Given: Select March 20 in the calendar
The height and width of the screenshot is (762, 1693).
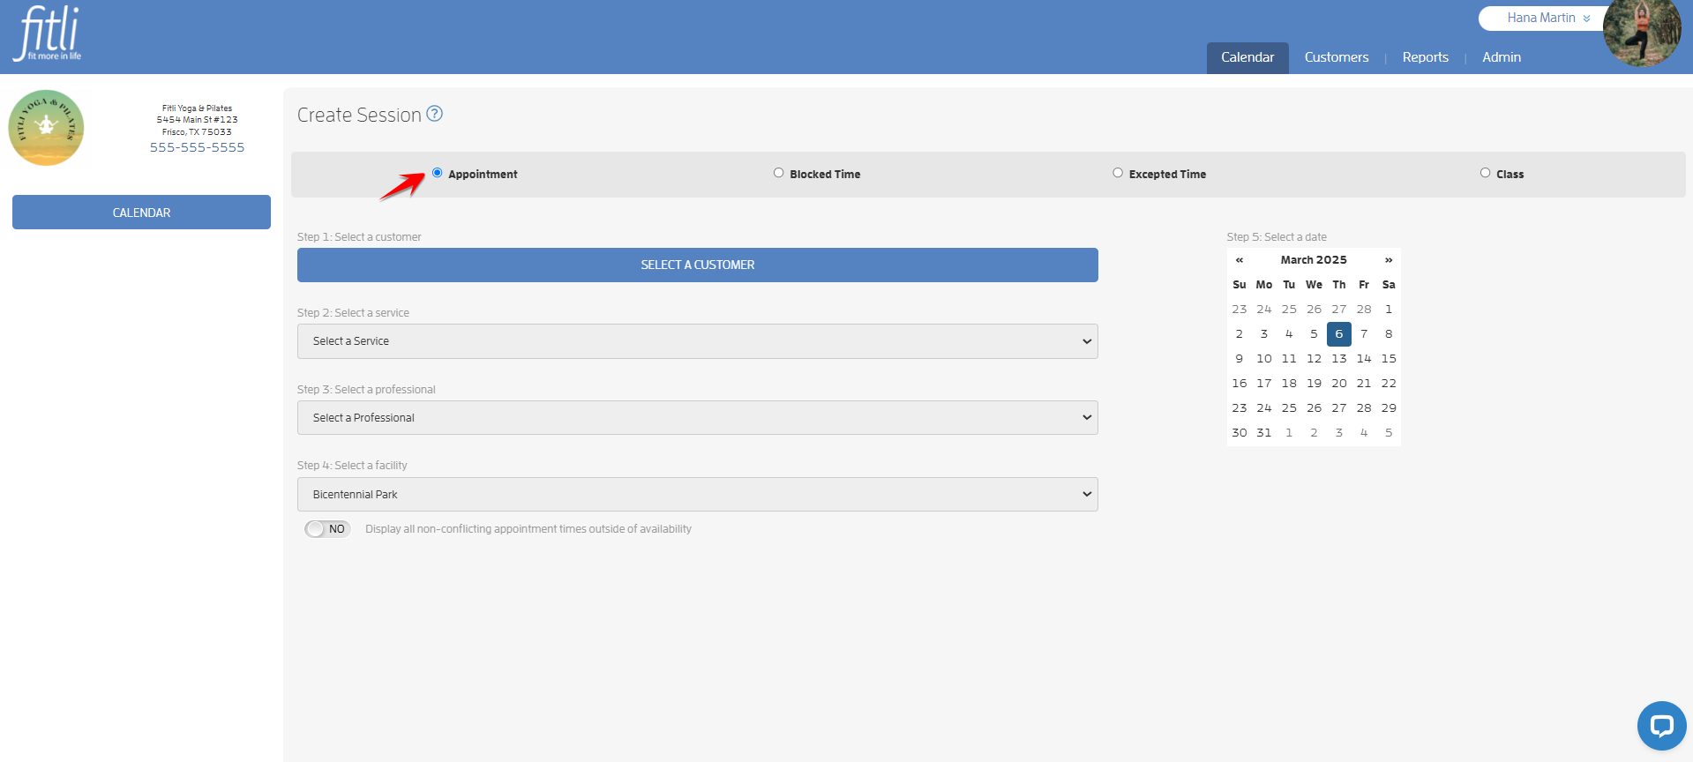Looking at the screenshot, I should 1338,384.
